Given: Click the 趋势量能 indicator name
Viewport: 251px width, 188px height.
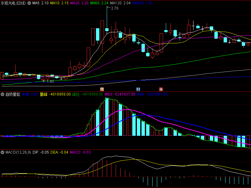Looking at the screenshot, I should coord(13,94).
